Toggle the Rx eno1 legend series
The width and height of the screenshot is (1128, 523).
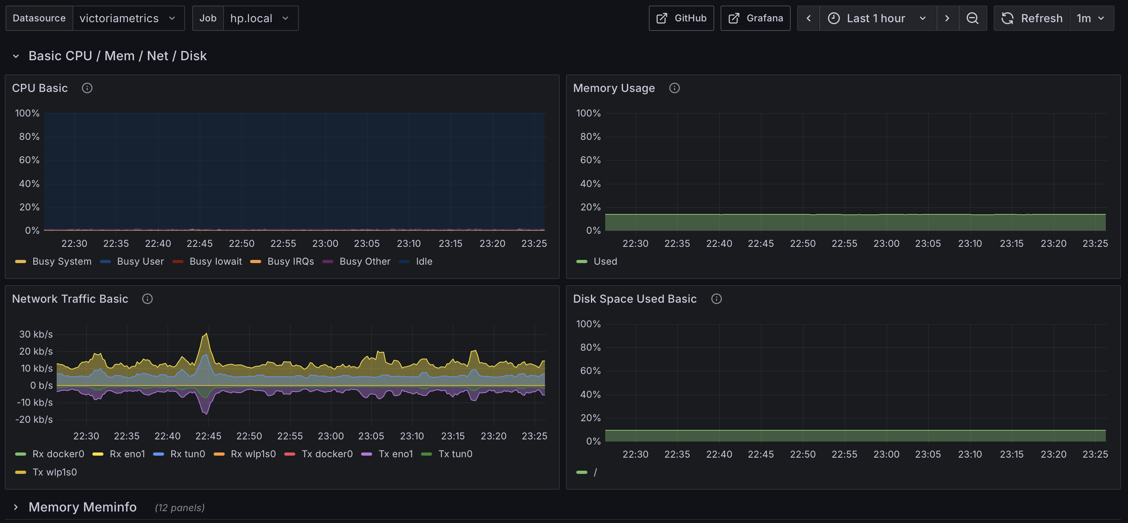coord(127,454)
